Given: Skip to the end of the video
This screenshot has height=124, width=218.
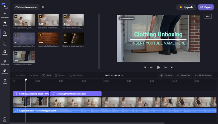Looking at the screenshot, I should tap(172, 67).
